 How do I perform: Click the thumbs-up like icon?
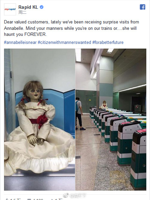tap(7, 199)
